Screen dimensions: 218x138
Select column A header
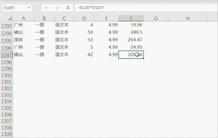23,18
